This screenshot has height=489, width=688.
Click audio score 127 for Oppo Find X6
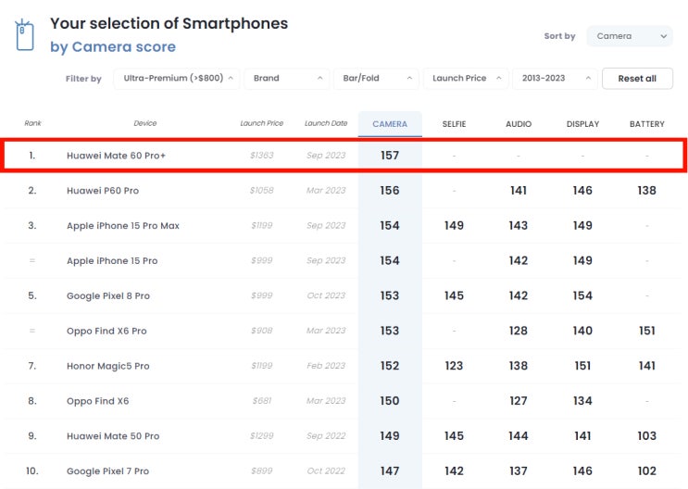coord(519,401)
